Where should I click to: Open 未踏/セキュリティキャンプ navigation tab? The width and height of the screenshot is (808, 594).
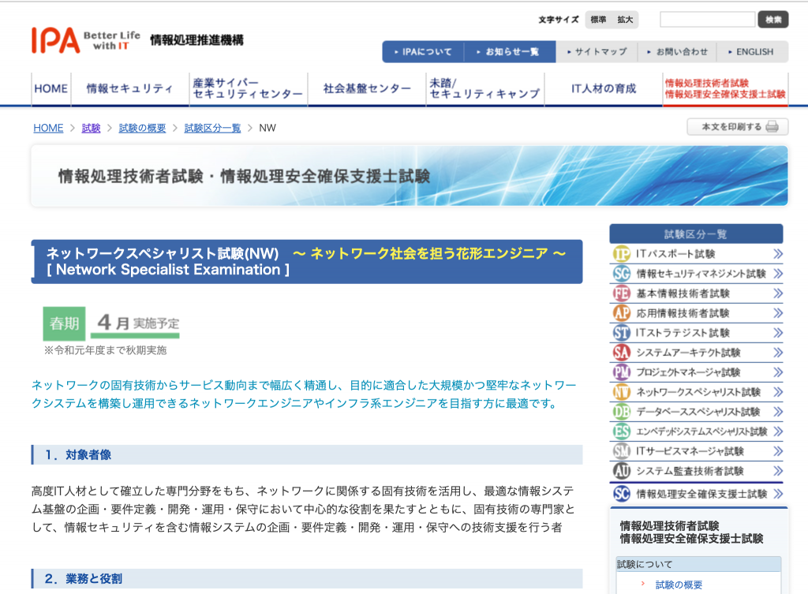(485, 88)
